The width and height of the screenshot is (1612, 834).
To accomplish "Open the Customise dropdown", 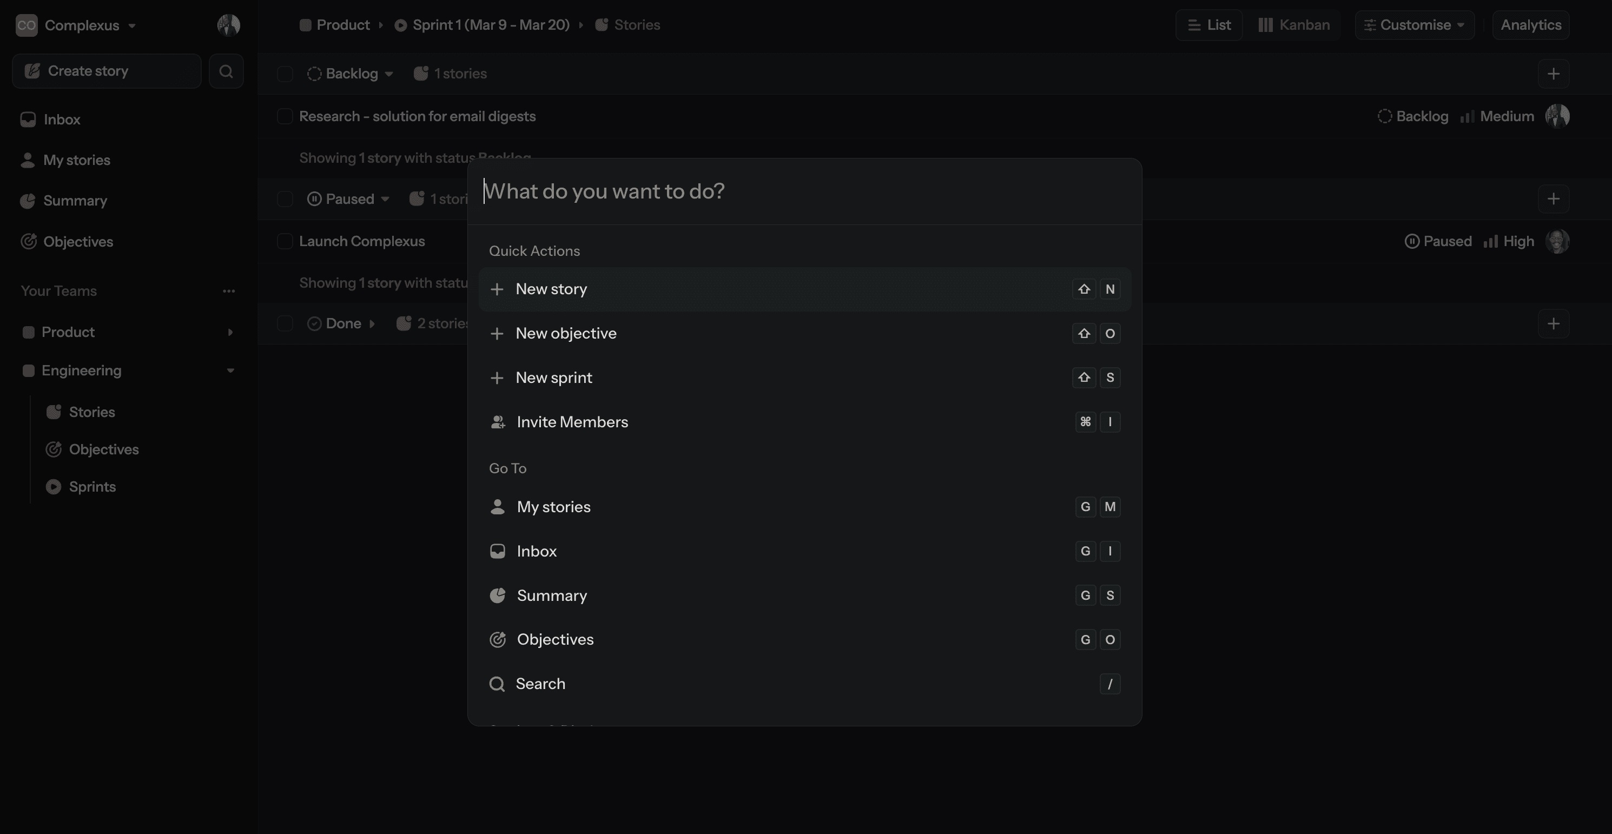I will point(1414,25).
